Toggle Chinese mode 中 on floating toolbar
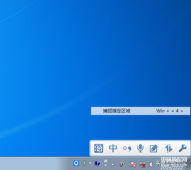This screenshot has width=191, height=170. [x=113, y=148]
